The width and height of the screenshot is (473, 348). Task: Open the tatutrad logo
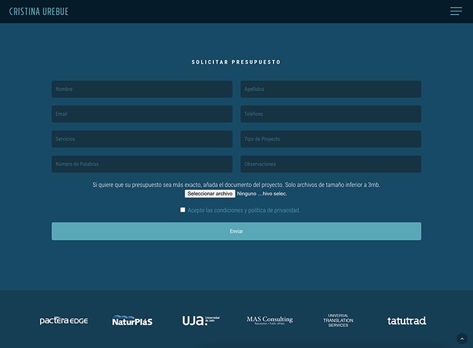407,321
